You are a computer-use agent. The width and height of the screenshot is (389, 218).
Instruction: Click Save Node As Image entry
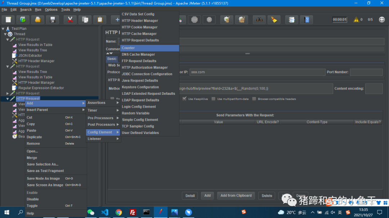pyautogui.click(x=56, y=178)
